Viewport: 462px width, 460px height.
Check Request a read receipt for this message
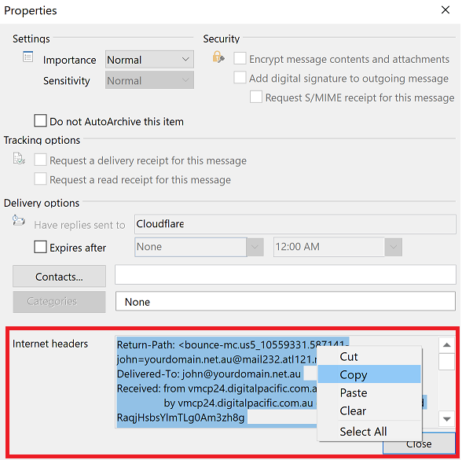tap(40, 179)
